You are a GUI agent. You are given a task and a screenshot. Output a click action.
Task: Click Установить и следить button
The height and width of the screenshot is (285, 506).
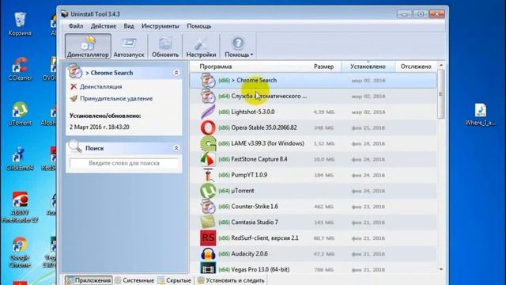pos(231,280)
